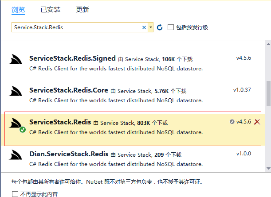Click version v1.0.37 of ServiceStack.Redis.Core
This screenshot has width=271, height=197.
[x=242, y=90]
